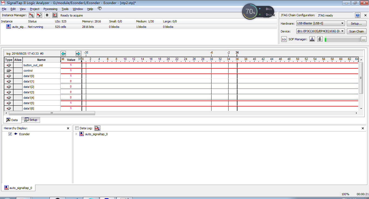
Task: Switch to the Setup tab
Action: click(x=31, y=120)
